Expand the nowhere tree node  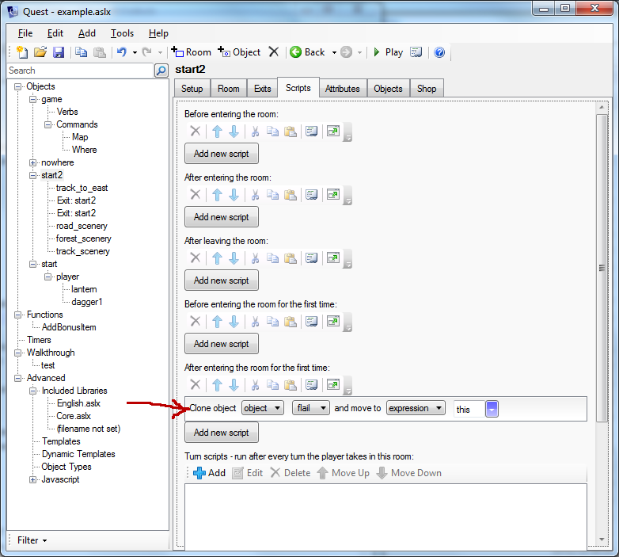(x=33, y=162)
